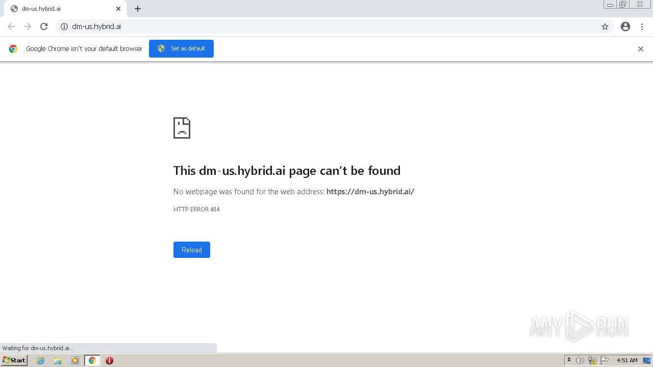The width and height of the screenshot is (653, 367).
Task: Click Set as default button
Action: click(x=181, y=48)
